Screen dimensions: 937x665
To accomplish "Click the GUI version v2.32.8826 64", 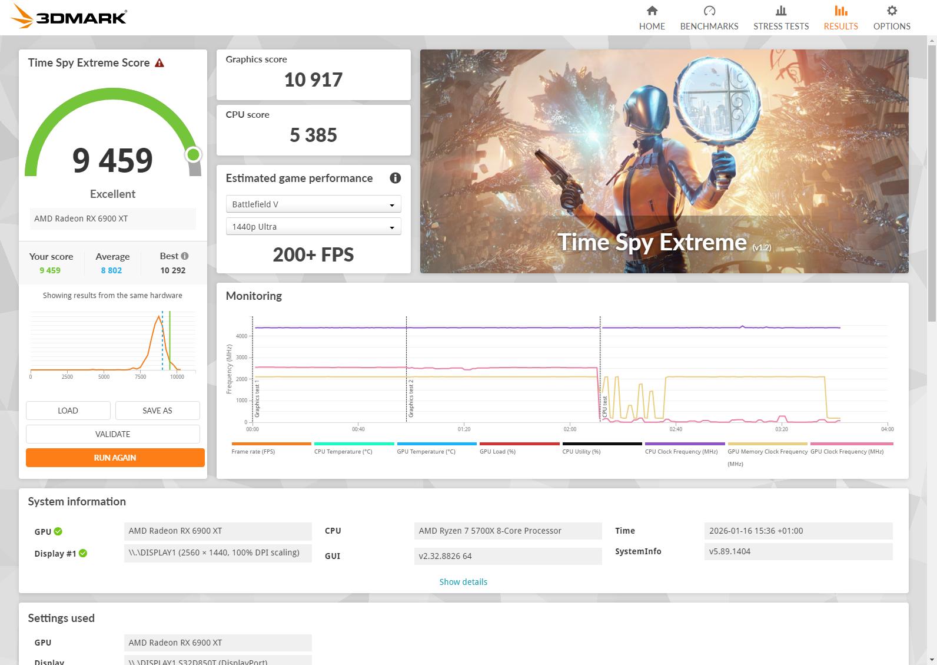I will [x=508, y=556].
